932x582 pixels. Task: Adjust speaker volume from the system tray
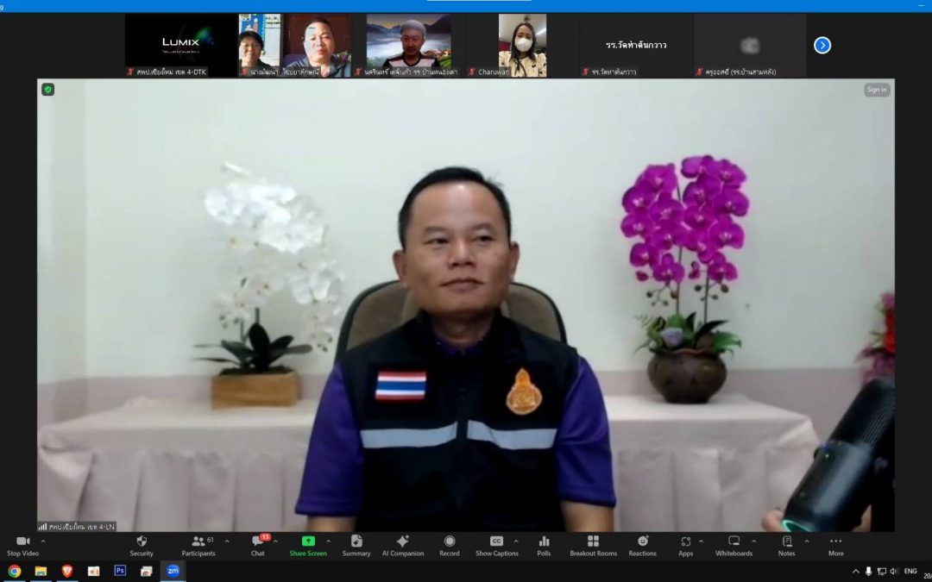[x=895, y=571]
